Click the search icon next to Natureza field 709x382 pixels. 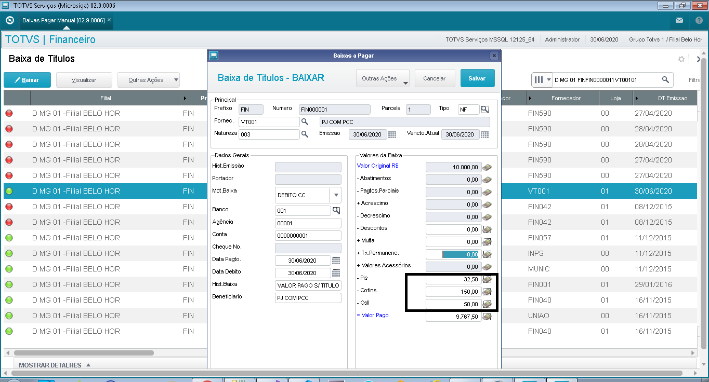click(x=305, y=134)
